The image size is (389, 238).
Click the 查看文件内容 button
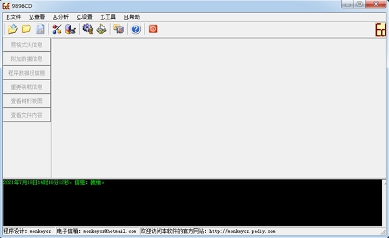(27, 115)
